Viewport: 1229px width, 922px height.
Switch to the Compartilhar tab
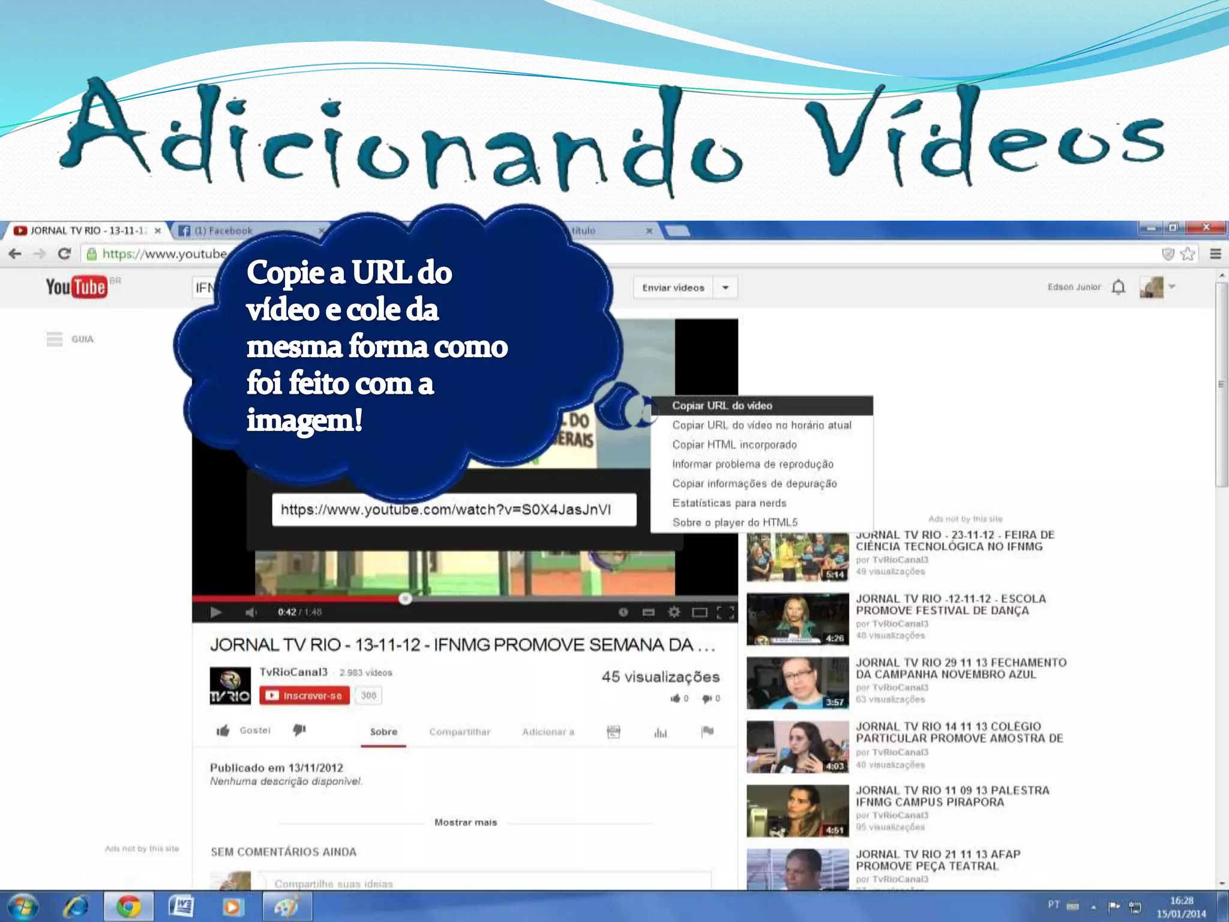[460, 732]
